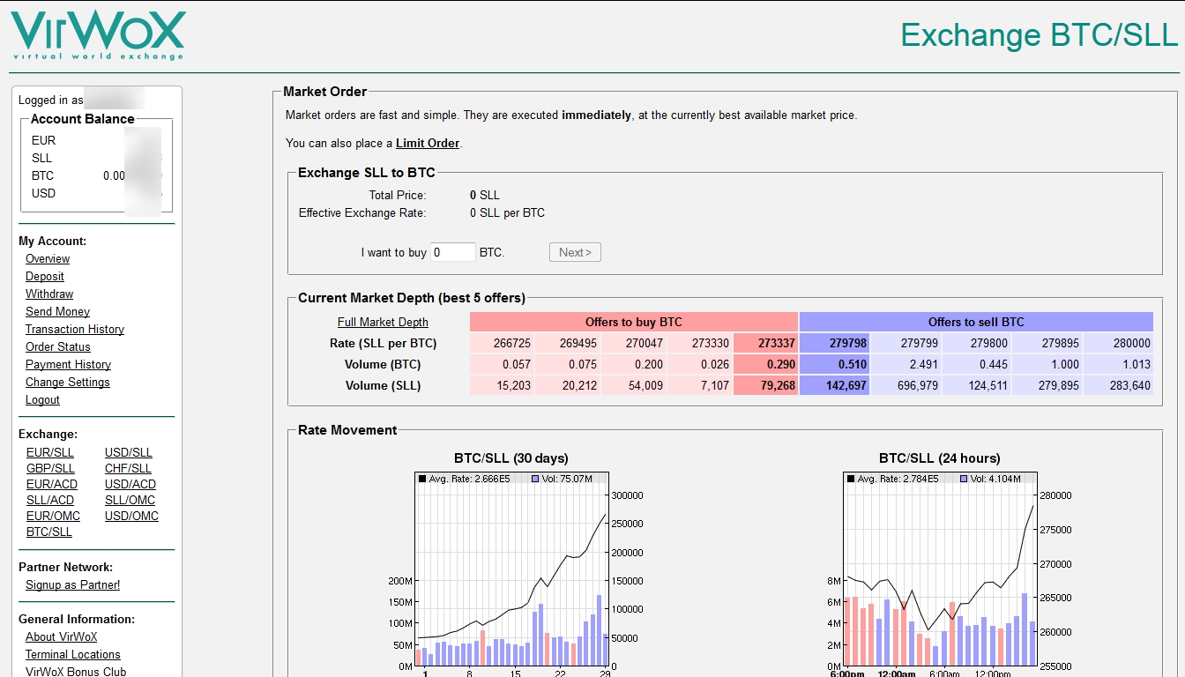
Task: Open USD/SLL exchange
Action: pos(129,453)
